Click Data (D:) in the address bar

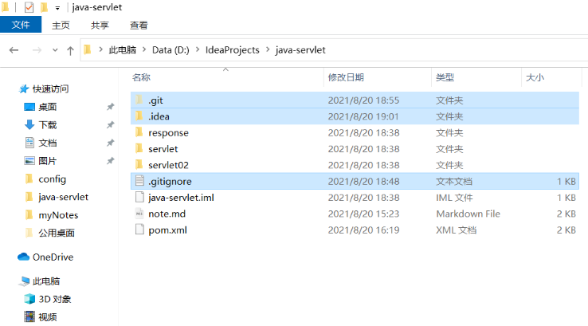171,50
